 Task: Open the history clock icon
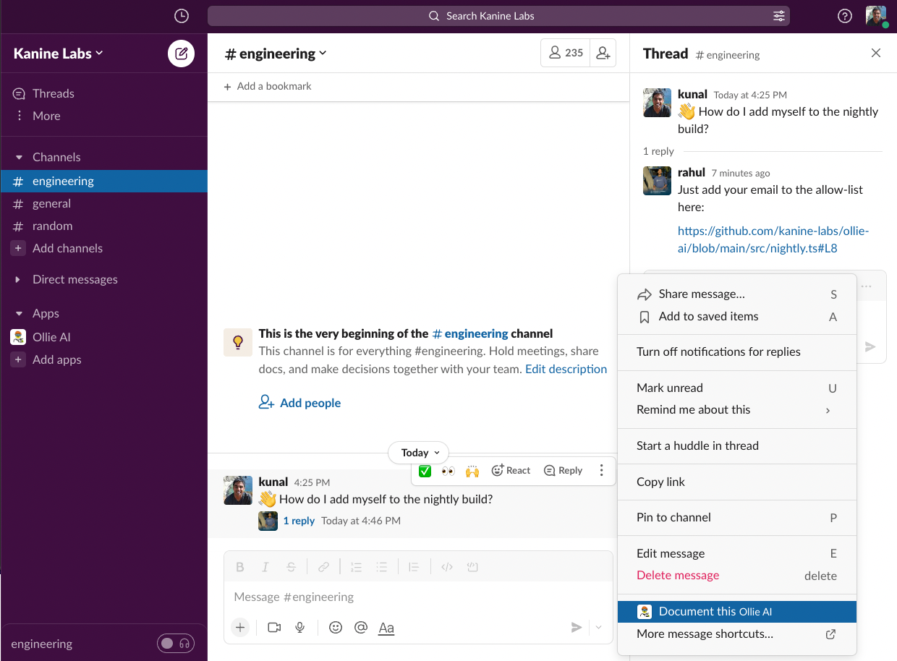click(x=182, y=16)
